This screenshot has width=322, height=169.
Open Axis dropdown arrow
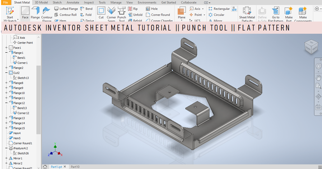click(x=203, y=9)
